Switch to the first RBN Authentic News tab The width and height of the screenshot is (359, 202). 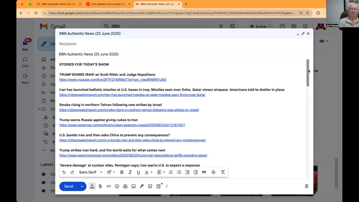pyautogui.click(x=59, y=4)
